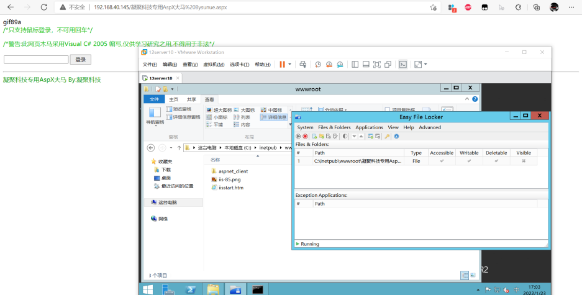Open the dropdown arrow next to VMware stretch icon

[425, 64]
